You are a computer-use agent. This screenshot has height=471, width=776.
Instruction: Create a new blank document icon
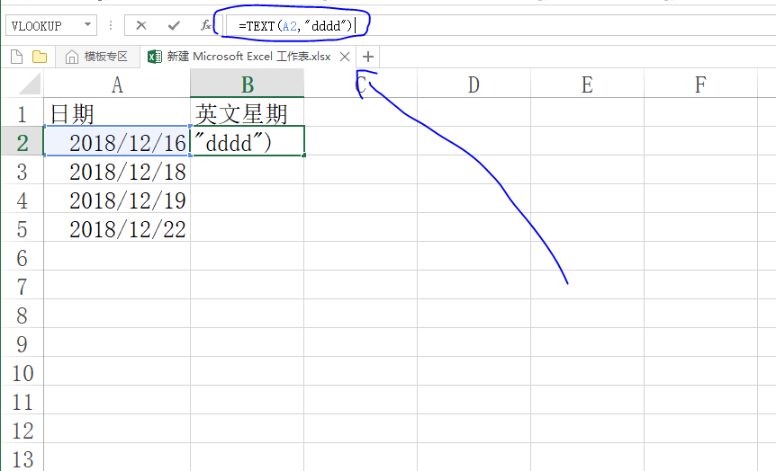[16, 57]
